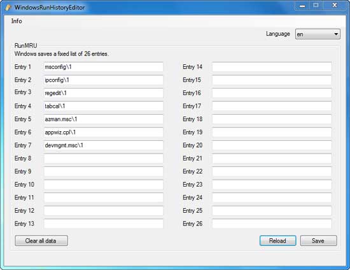Focus the empty Entry 19 field
350x270 pixels.
272,132
